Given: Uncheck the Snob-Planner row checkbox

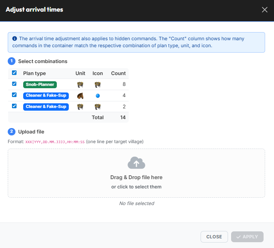Looking at the screenshot, I should [x=14, y=84].
